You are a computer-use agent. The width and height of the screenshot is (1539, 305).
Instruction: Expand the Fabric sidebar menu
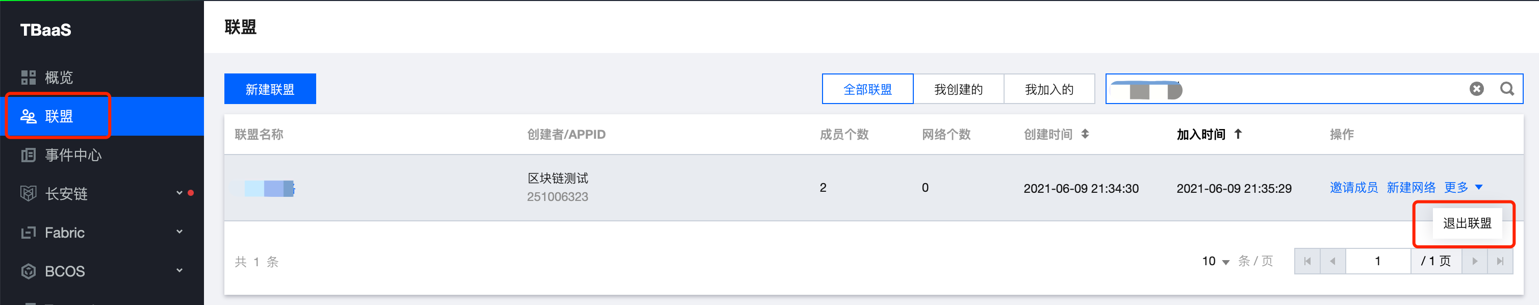[x=179, y=232]
